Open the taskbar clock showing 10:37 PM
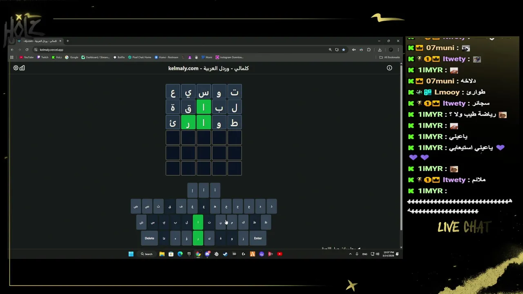 tap(389, 254)
